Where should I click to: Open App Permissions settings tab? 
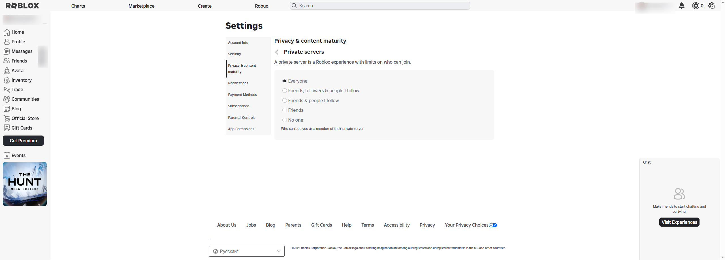pyautogui.click(x=248, y=129)
